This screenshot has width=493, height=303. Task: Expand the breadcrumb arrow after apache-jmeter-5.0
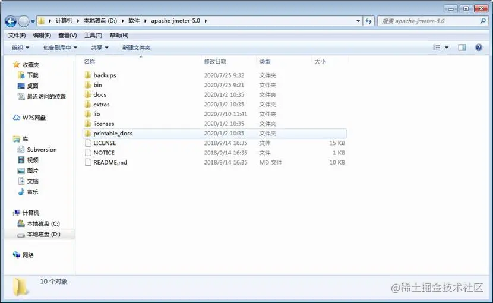point(206,21)
